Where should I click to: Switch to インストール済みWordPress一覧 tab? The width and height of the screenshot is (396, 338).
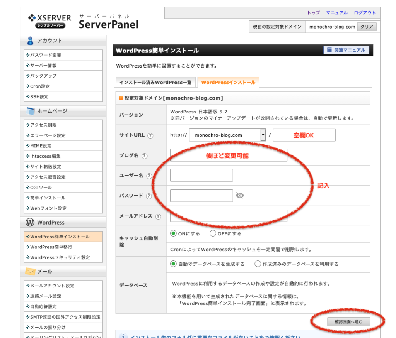155,82
